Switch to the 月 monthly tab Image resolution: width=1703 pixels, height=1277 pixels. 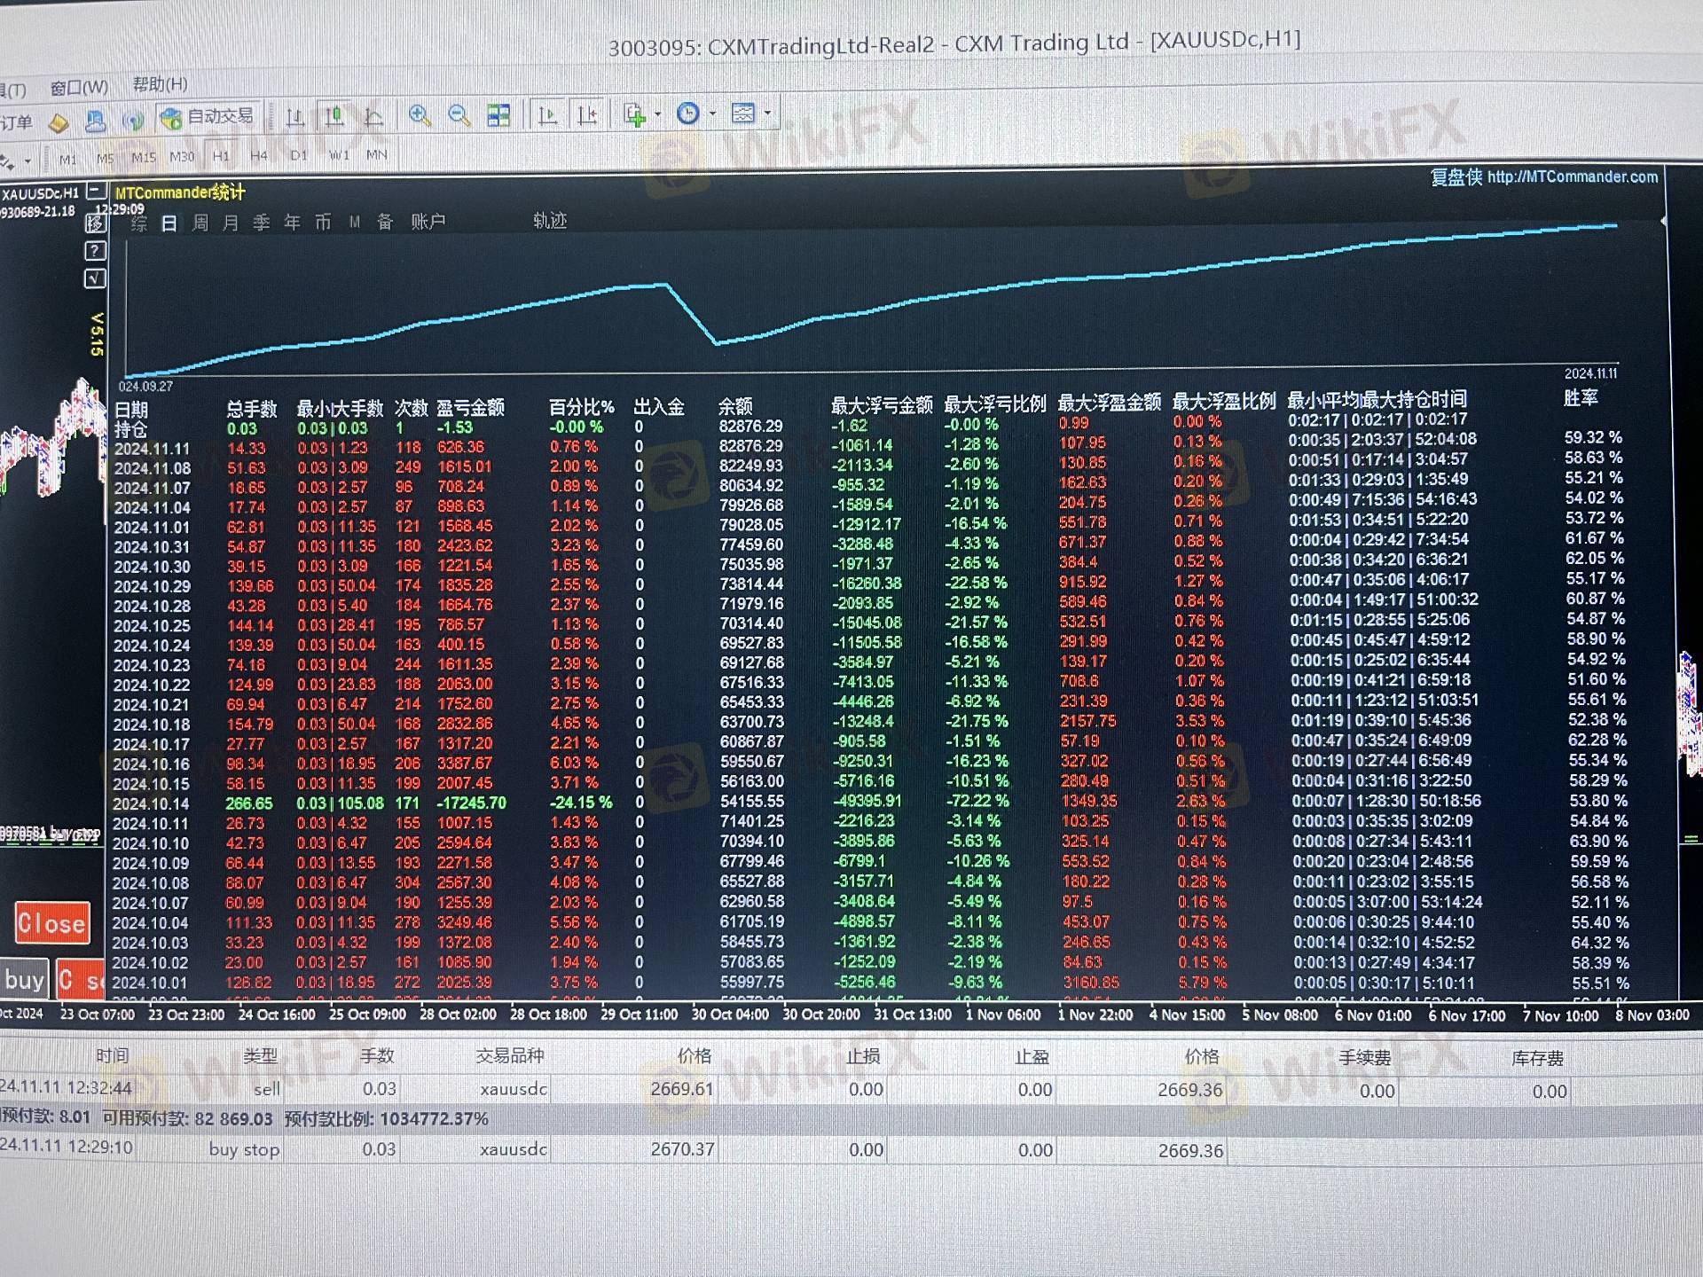pyautogui.click(x=231, y=223)
